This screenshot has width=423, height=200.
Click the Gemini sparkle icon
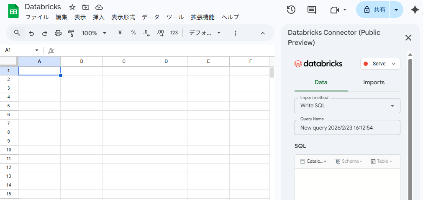[415, 10]
